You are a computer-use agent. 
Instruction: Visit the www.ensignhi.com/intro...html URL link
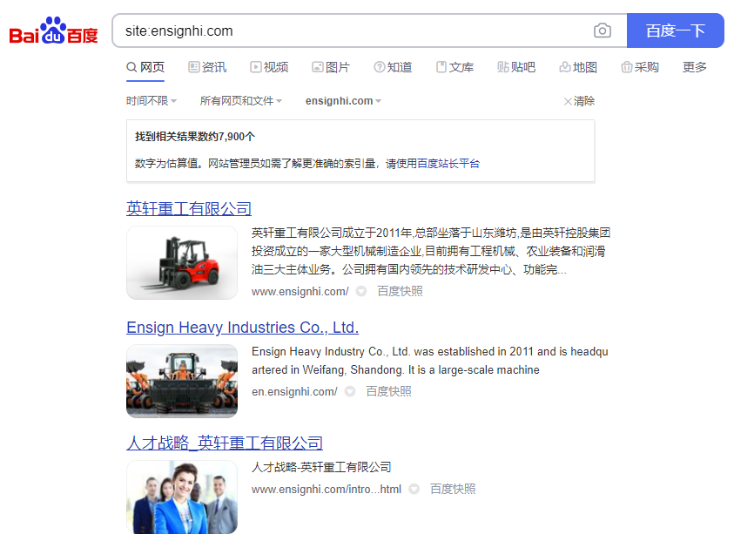327,489
